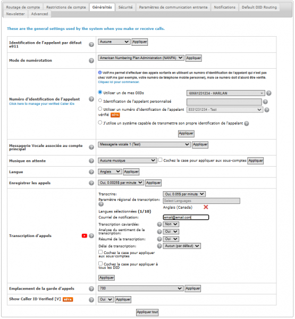Viewport: 295px width, 319px height.
Task: Select "Identification de l'appelant personnalisé" radio button
Action: (100, 101)
